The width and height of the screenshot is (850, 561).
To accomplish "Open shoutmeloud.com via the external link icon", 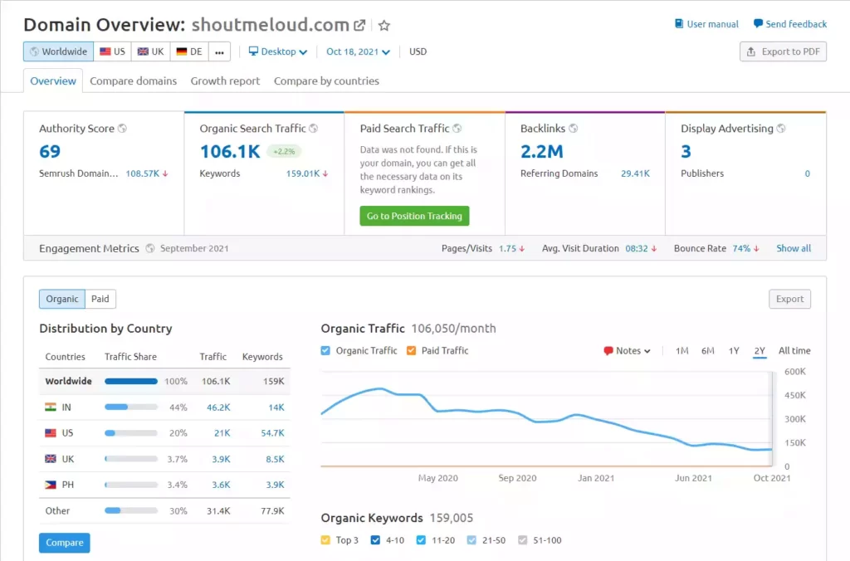I will (x=360, y=25).
